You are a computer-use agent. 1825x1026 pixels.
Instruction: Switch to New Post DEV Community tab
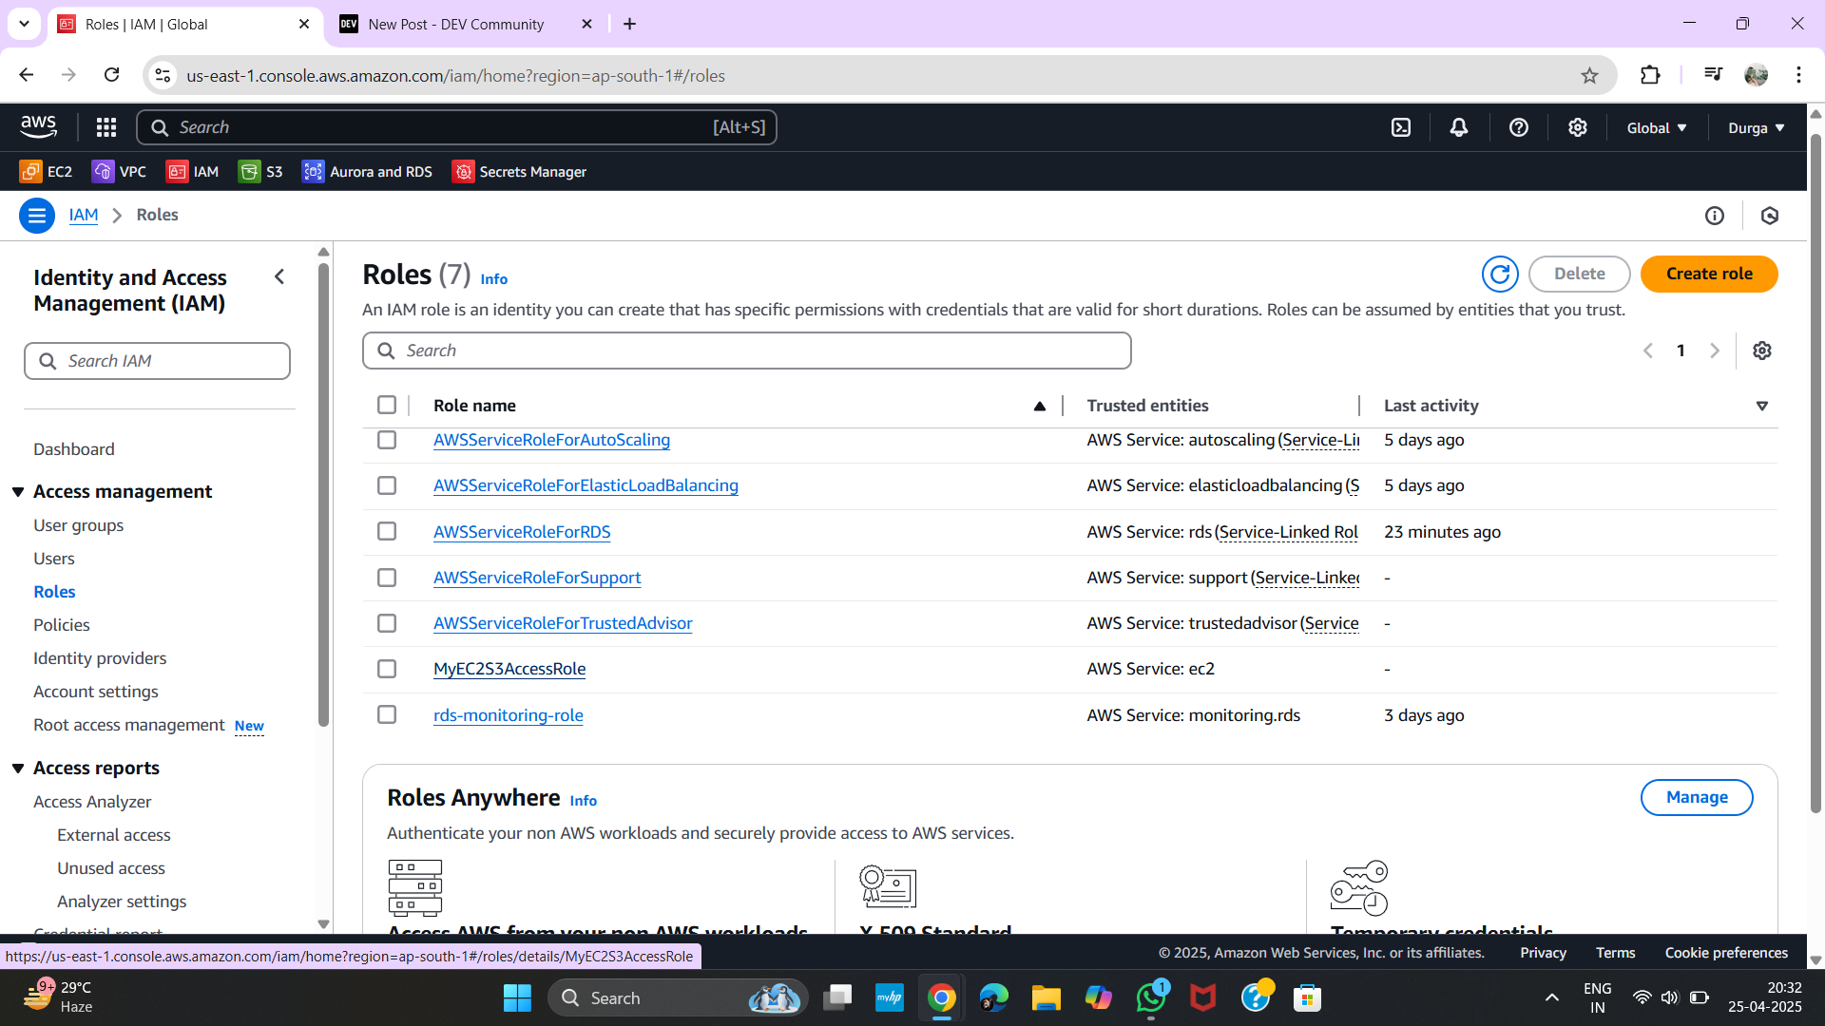466,24
